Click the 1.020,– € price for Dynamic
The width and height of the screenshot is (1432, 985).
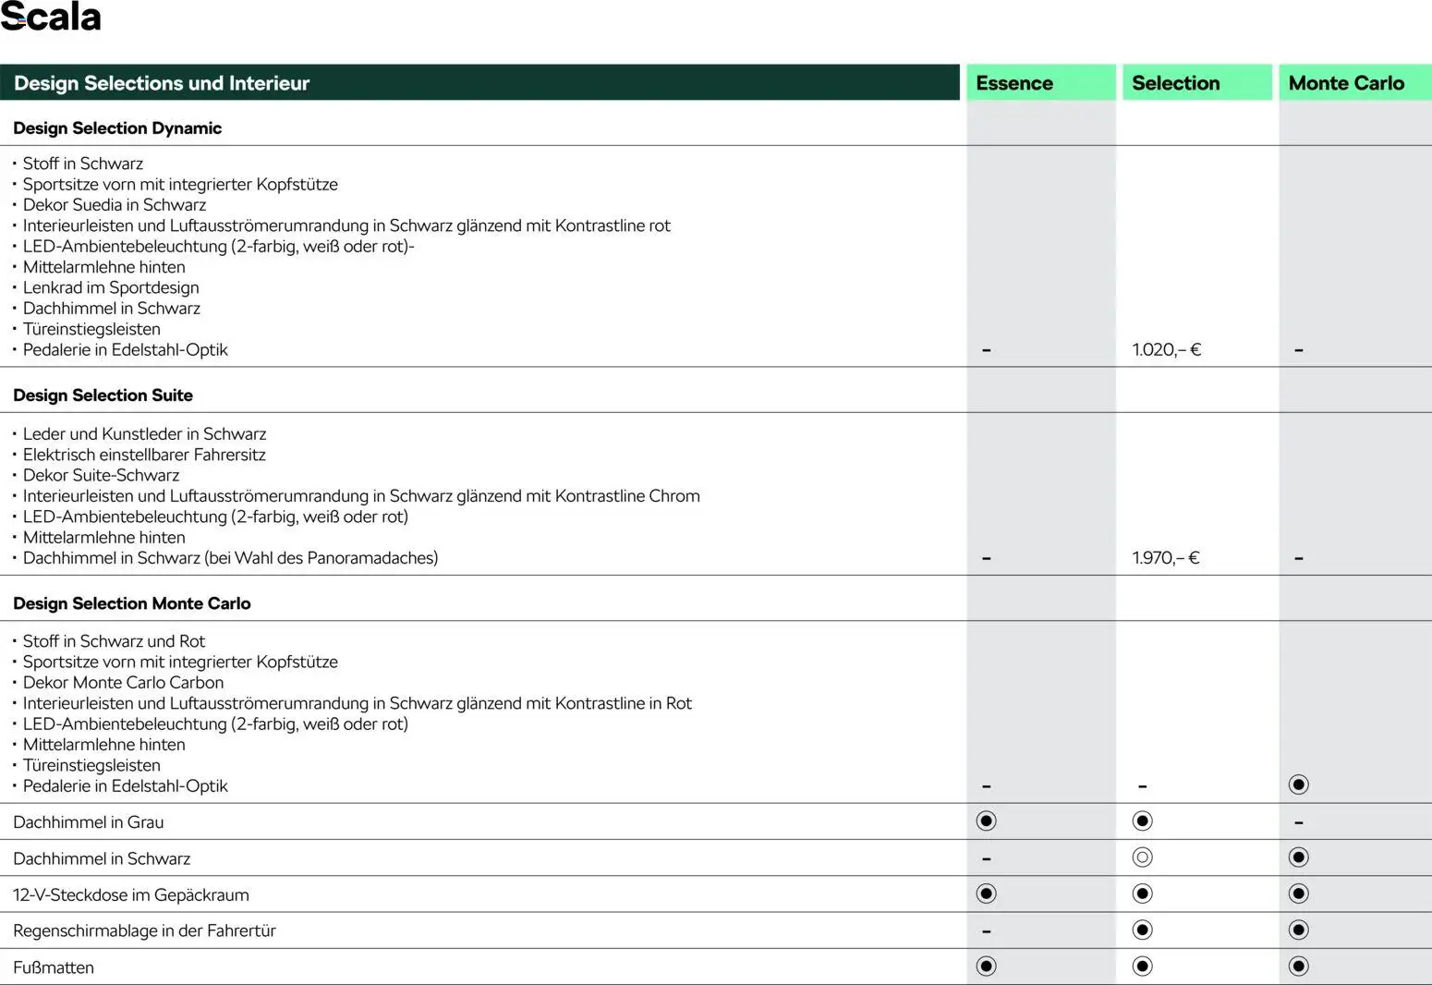(1166, 349)
